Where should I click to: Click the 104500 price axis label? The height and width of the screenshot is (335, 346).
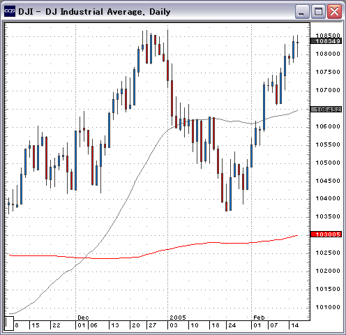click(328, 181)
